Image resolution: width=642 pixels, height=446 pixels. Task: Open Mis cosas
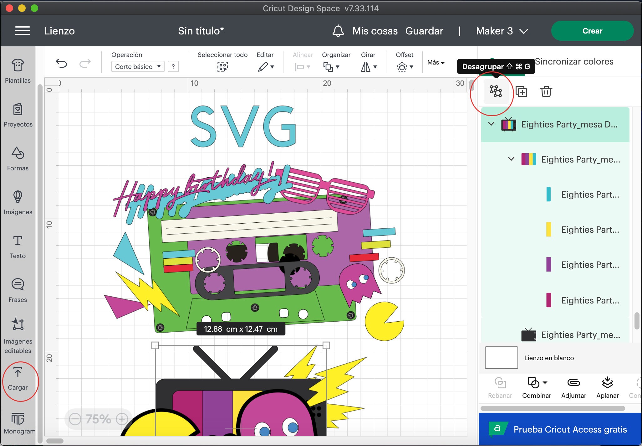click(375, 31)
